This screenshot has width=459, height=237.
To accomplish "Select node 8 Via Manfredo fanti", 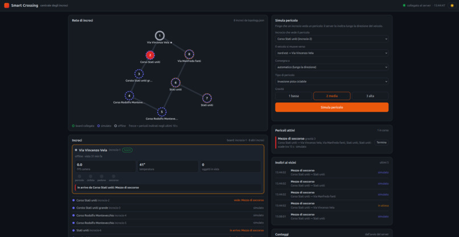I will [189, 54].
